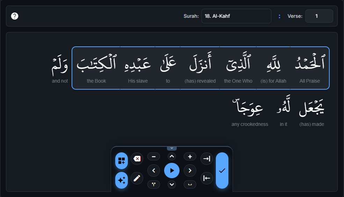The image size is (344, 197).
Task: Select the word 'All Praise'
Action: click(x=309, y=68)
